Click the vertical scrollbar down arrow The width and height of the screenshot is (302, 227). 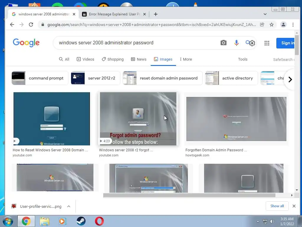click(x=297, y=190)
